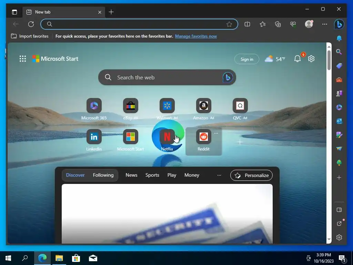Open sidebar notifications bell icon
353x265 pixels.
pos(339,38)
